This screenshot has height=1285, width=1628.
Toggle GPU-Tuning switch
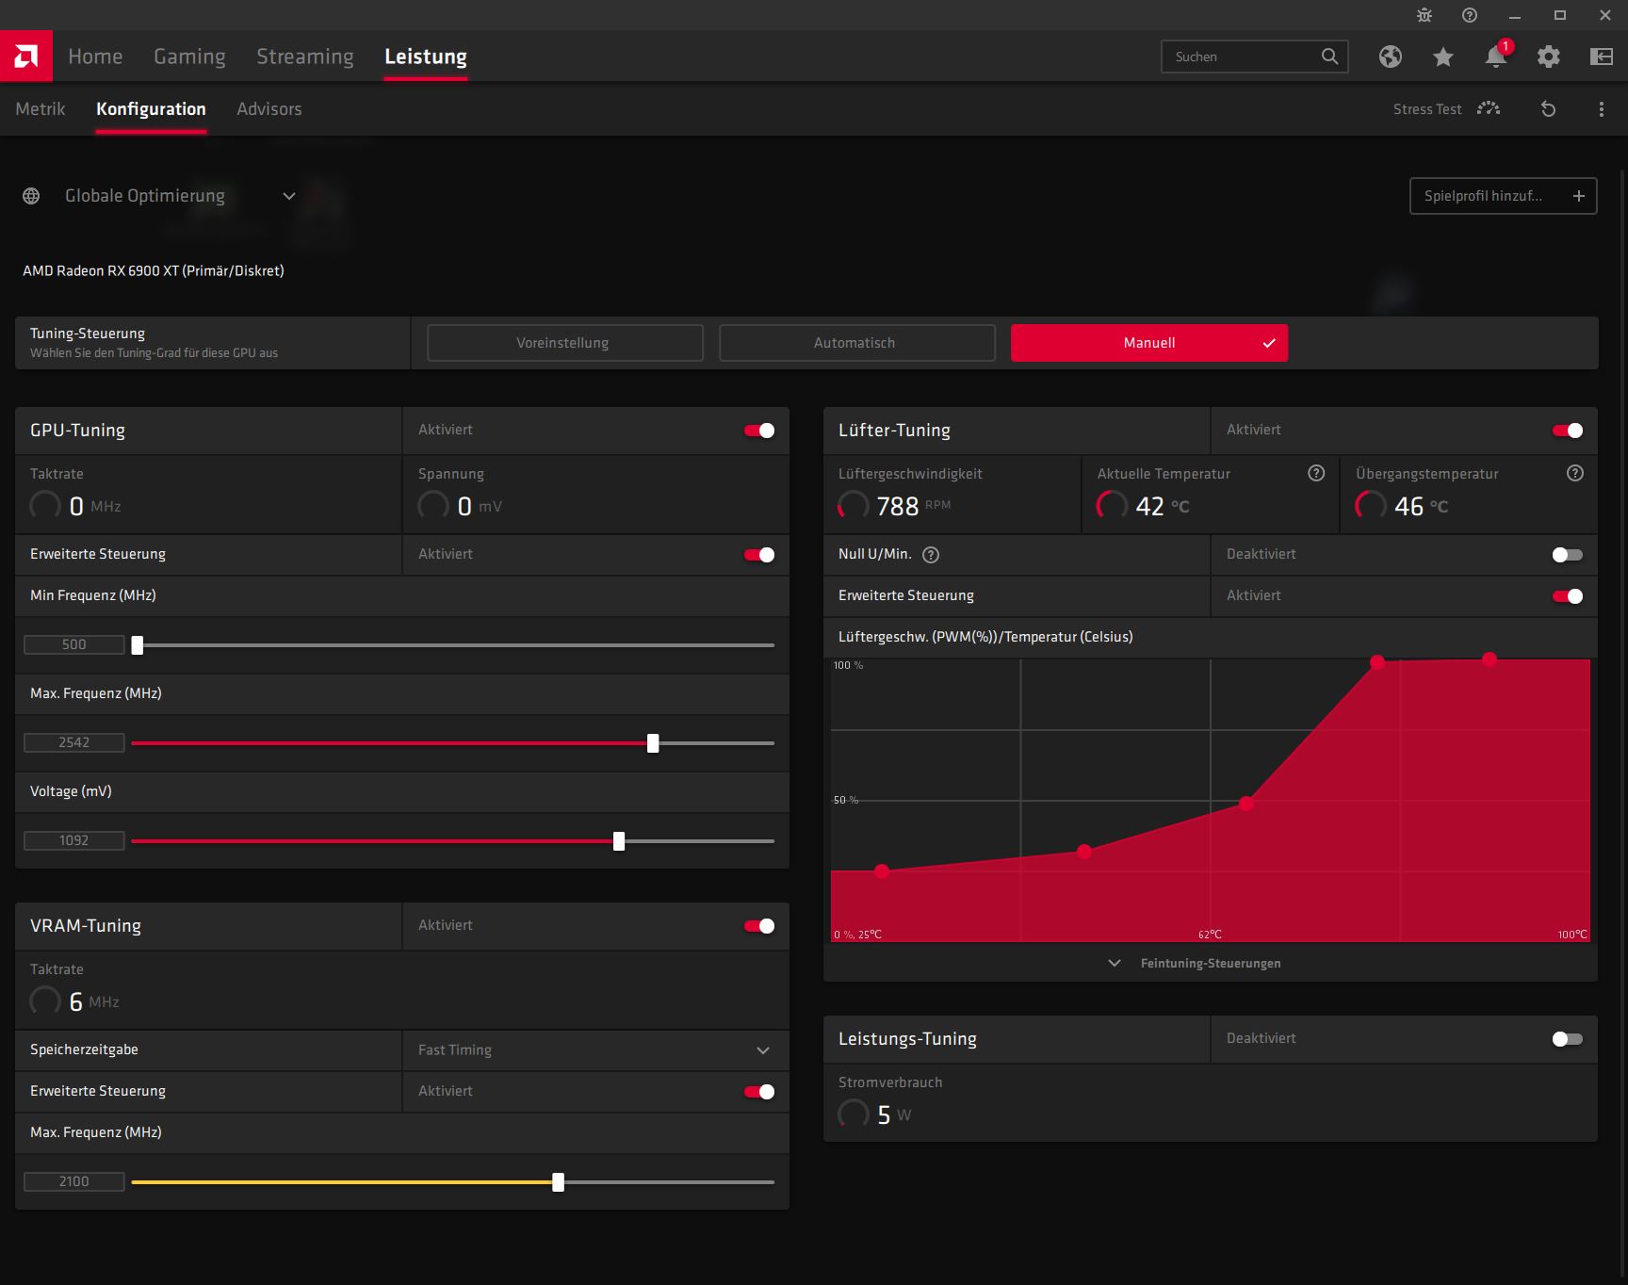pos(759,431)
